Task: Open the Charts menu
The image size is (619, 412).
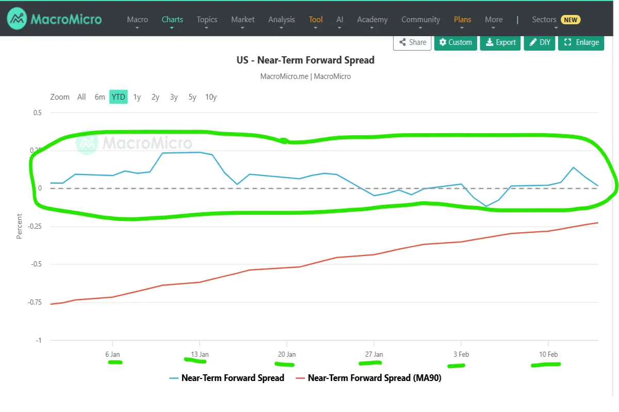Action: click(172, 20)
